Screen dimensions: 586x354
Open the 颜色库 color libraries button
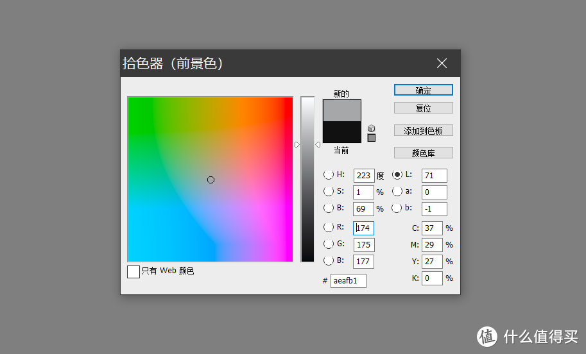pos(424,153)
